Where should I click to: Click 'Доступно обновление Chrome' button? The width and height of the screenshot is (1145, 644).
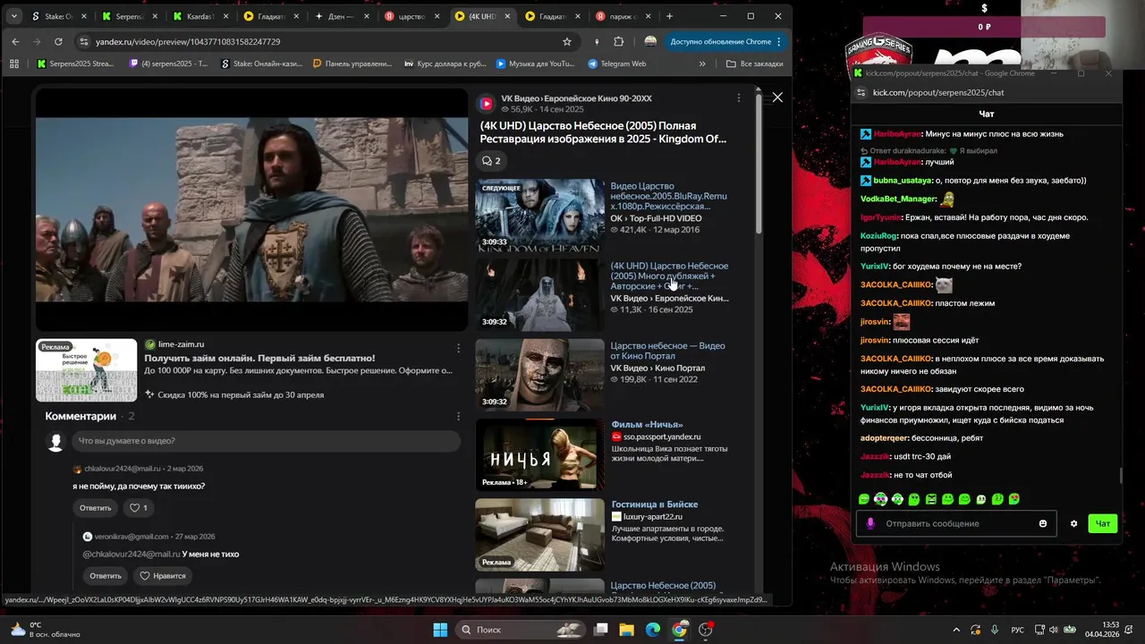click(x=725, y=42)
